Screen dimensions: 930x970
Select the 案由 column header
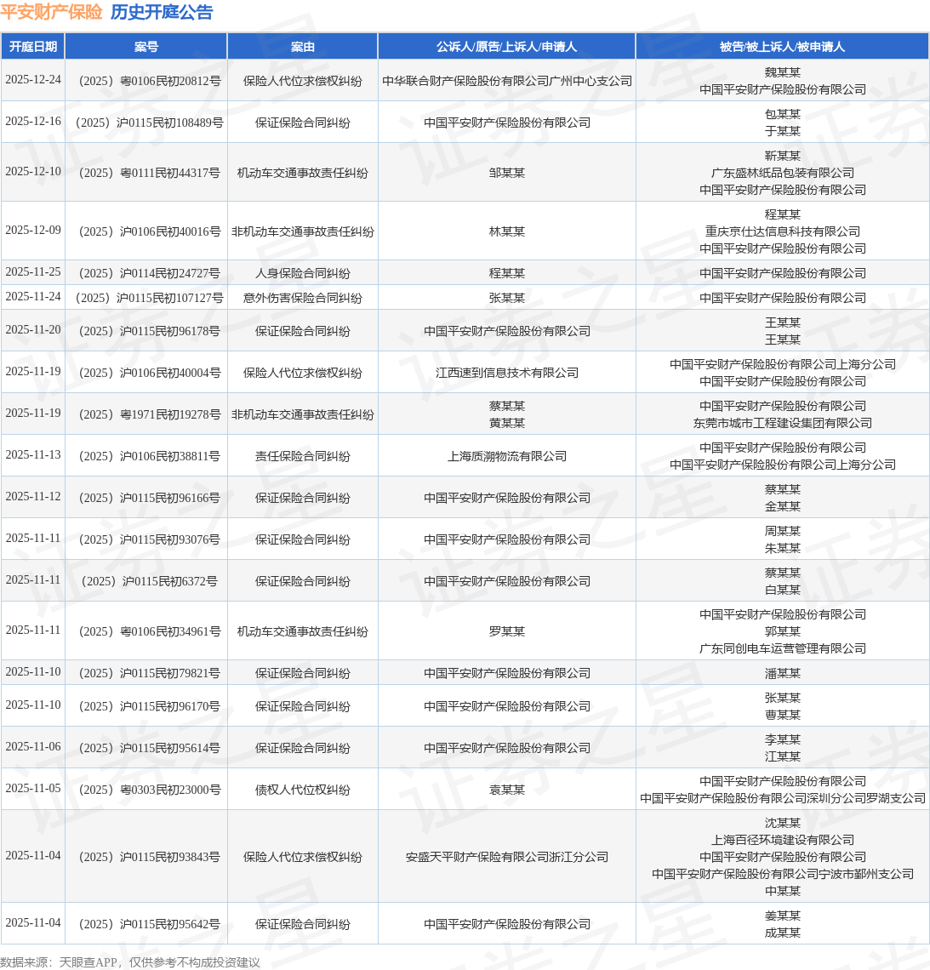pyautogui.click(x=303, y=47)
